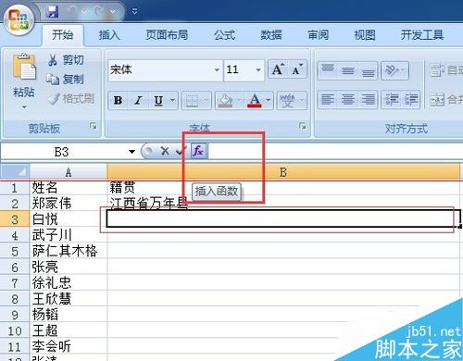Expand the fill color dropdown arrow
Screen dimensions: 463x361
pos(239,100)
